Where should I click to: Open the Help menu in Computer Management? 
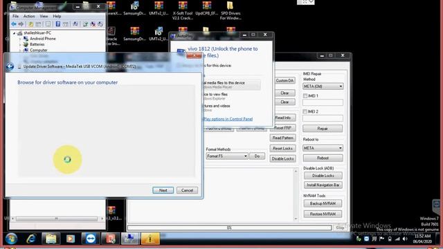57,17
